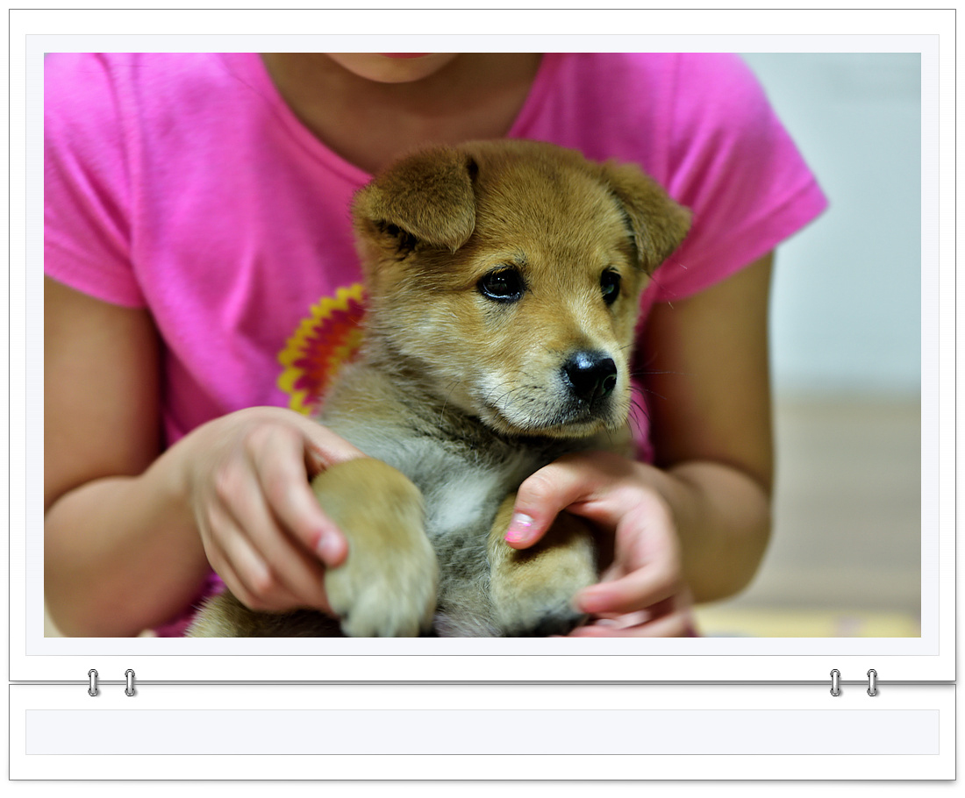Image resolution: width=965 pixels, height=798 pixels.
Task: Click the puppy's black nose
Action: coord(590,375)
